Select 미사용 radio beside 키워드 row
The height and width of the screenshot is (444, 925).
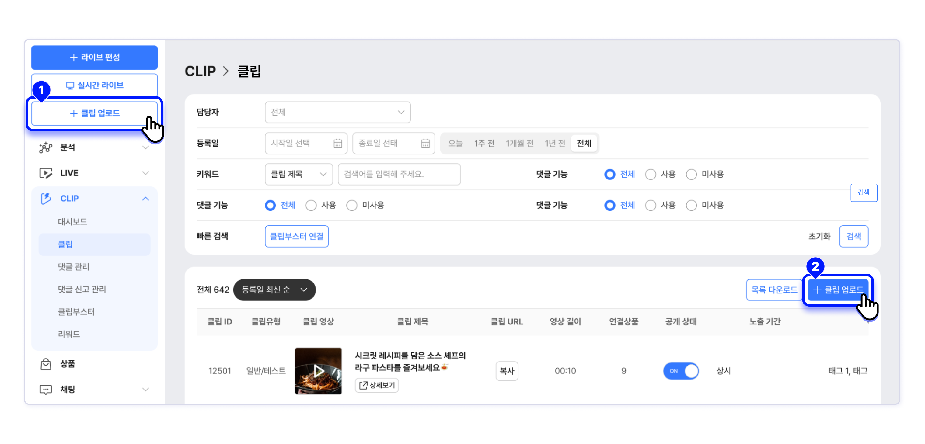click(x=691, y=175)
